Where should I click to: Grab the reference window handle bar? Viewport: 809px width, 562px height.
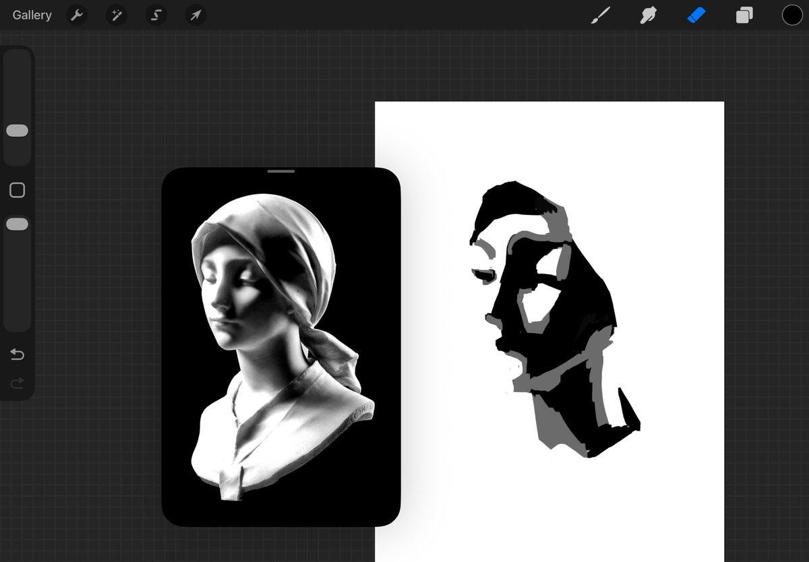click(281, 171)
